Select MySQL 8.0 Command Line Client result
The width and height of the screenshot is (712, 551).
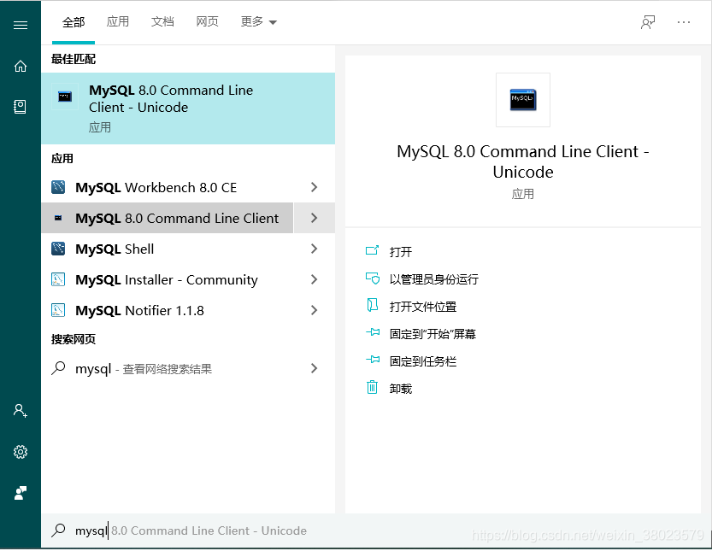point(168,218)
